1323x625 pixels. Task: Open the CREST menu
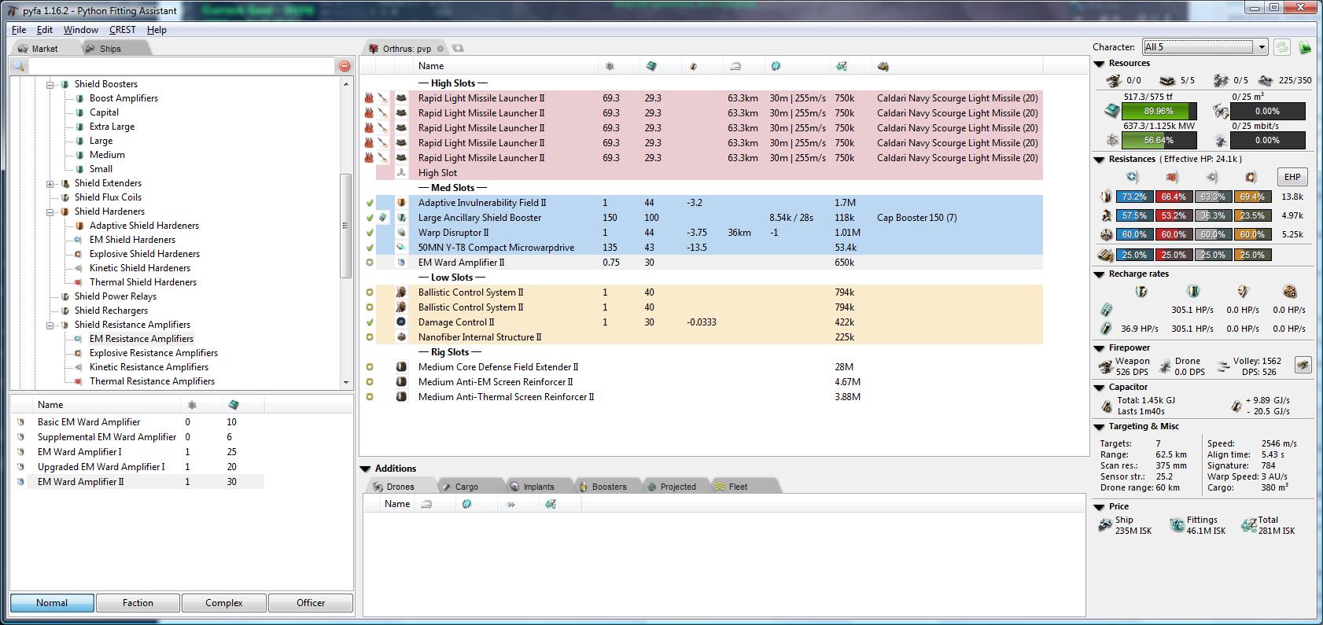click(123, 30)
